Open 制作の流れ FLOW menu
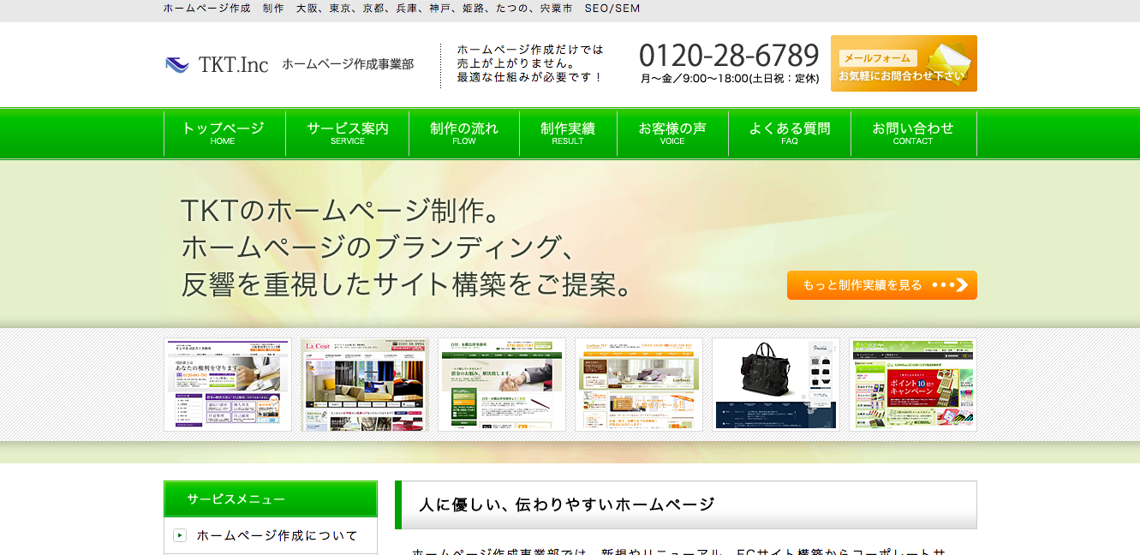 (x=464, y=133)
